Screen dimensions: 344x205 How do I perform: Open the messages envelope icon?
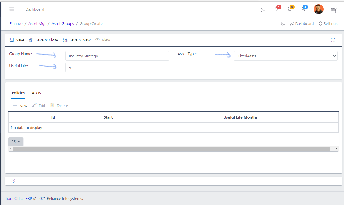coord(303,10)
